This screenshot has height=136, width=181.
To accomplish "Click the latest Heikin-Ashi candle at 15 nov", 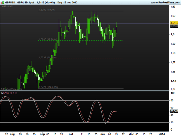I will click(x=116, y=30).
